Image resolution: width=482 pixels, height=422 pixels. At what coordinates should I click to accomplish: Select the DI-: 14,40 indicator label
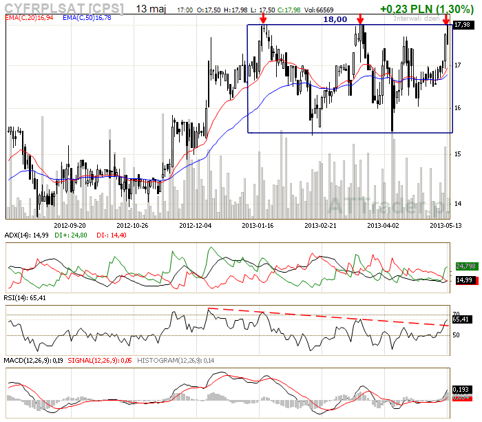[112, 235]
